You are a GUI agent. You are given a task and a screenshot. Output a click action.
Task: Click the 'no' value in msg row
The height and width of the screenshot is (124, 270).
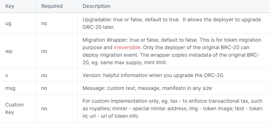click(44, 88)
